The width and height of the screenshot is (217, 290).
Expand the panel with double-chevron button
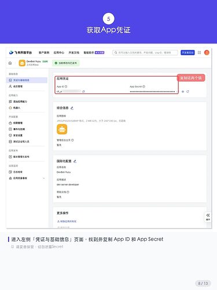point(208,217)
